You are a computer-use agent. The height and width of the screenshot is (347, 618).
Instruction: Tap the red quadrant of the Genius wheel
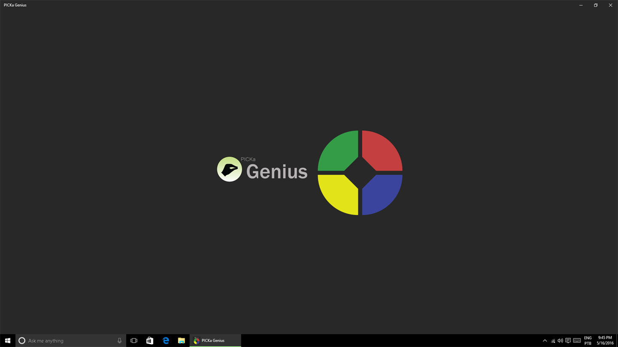pyautogui.click(x=383, y=151)
